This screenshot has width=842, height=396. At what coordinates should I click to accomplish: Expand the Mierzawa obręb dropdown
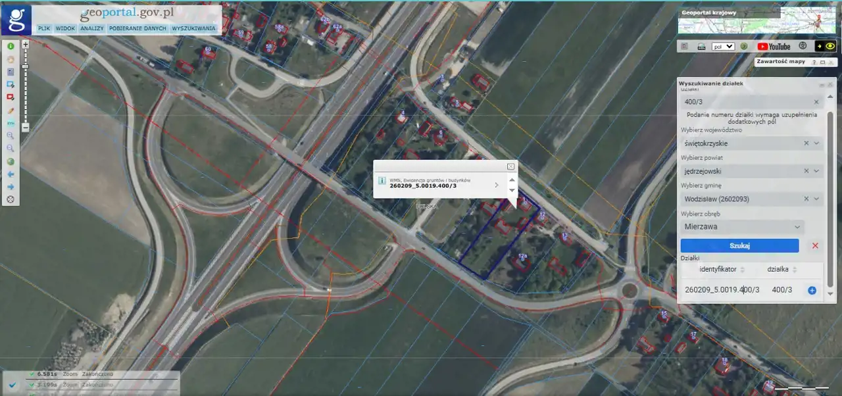[x=797, y=227]
